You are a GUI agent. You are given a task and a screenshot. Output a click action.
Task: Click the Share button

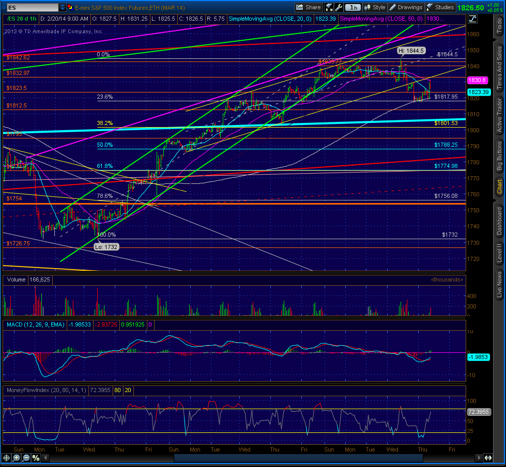click(308, 7)
